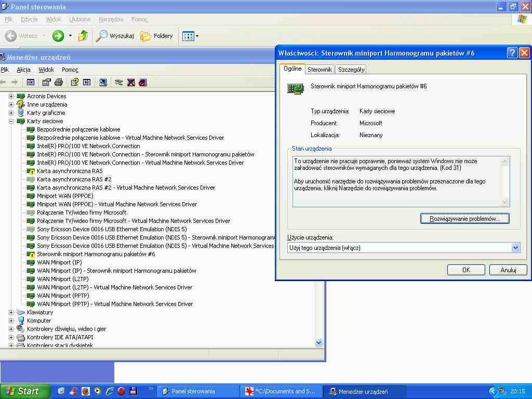Expand Kontrolery dźwięku, wideo i gier node
Viewport: 532px width, 399px height.
(x=11, y=329)
